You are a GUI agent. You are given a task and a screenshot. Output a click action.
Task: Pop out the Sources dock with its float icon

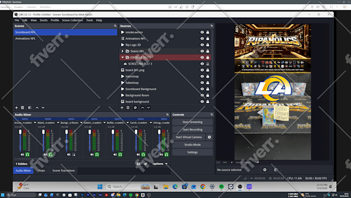click(212, 26)
